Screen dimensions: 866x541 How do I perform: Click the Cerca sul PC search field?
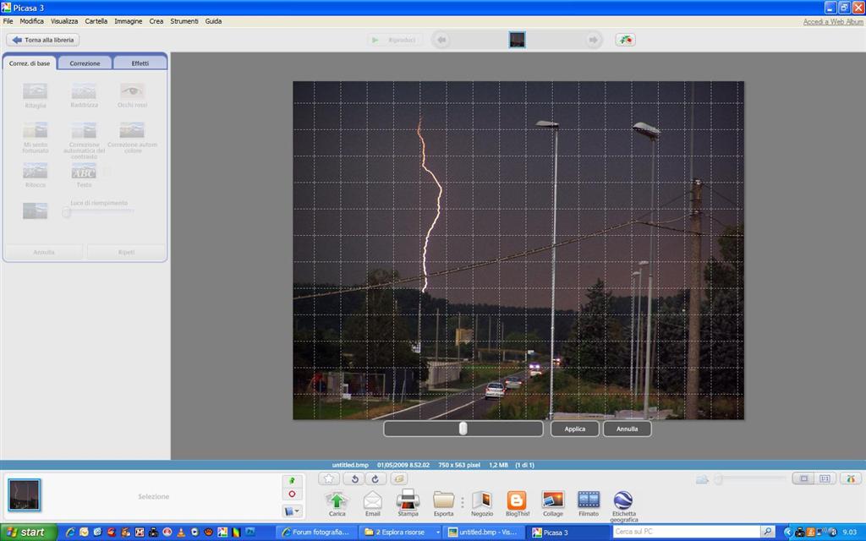click(687, 532)
